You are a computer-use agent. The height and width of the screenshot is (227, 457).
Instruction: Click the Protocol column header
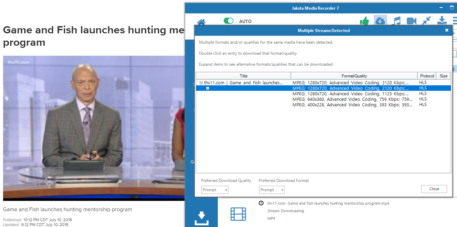click(x=427, y=76)
